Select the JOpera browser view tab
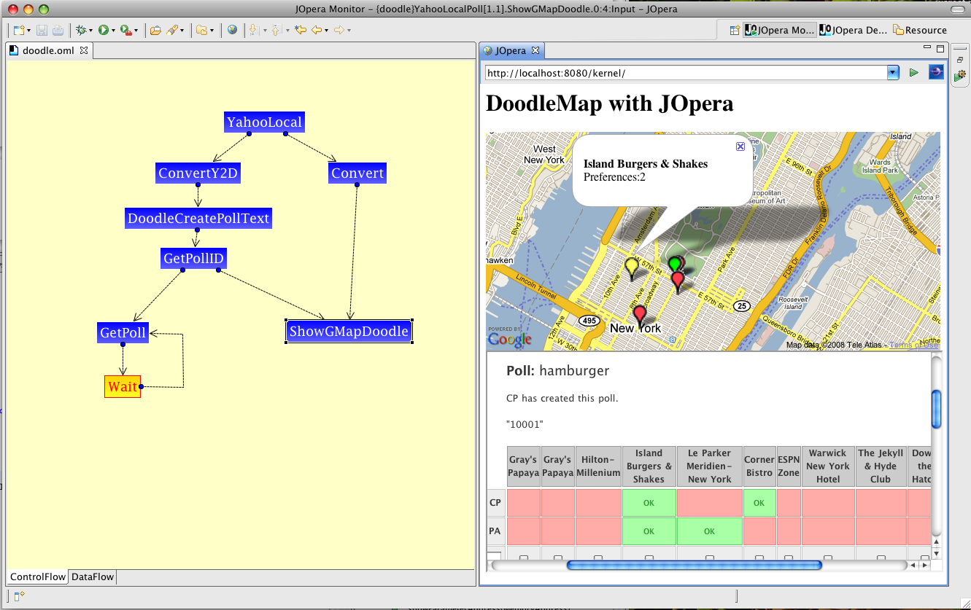971x610 pixels. coord(511,50)
